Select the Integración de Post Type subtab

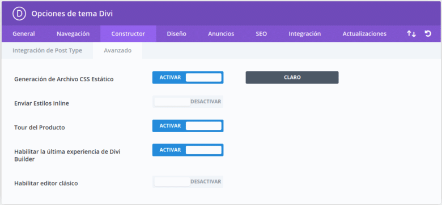(48, 51)
